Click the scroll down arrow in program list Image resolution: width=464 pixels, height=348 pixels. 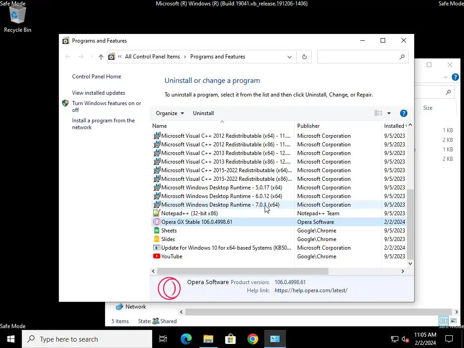tap(410, 263)
